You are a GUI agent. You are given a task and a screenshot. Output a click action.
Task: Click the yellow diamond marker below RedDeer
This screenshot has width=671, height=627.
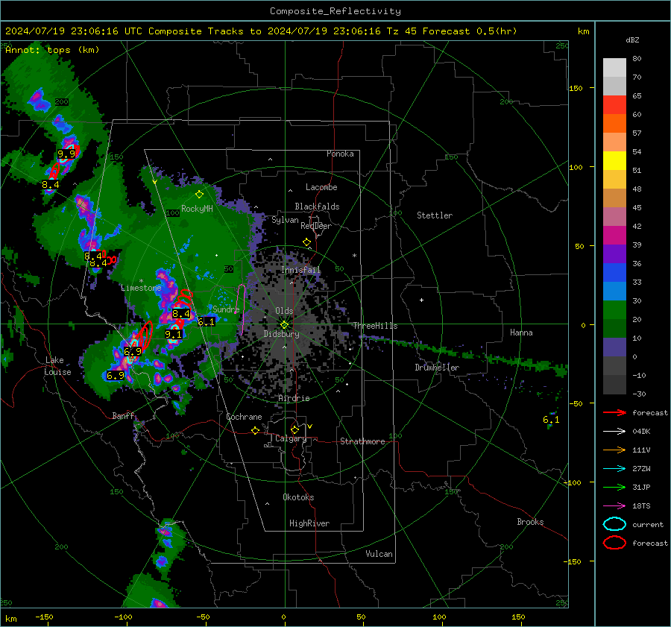coord(306,242)
